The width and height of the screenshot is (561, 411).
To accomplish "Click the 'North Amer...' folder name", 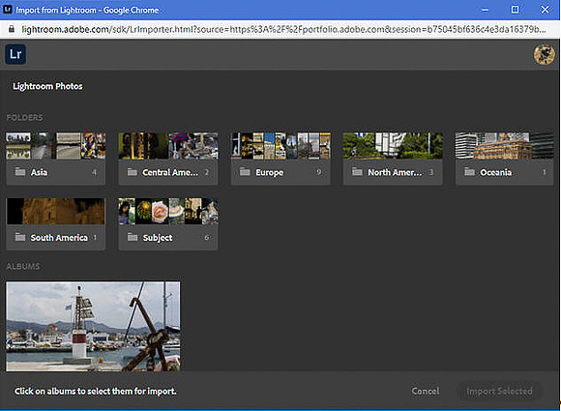I will point(395,172).
